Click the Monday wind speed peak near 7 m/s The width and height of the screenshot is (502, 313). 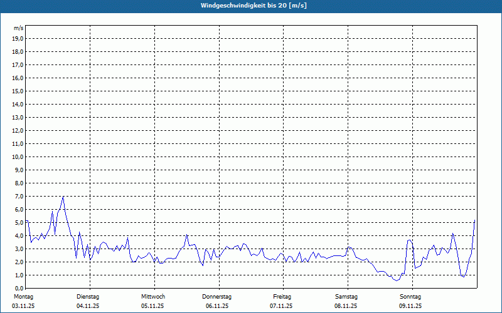coord(63,197)
